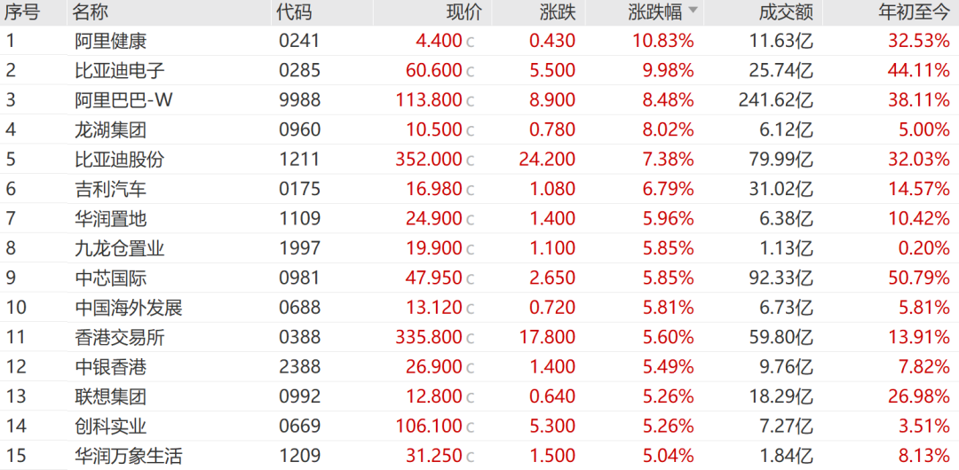Select 龙湖集团 stock name
Image resolution: width=959 pixels, height=470 pixels.
(x=110, y=129)
